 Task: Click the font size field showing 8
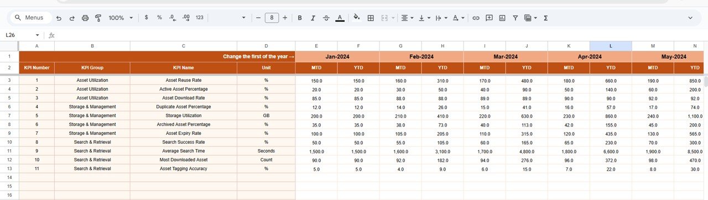(272, 18)
